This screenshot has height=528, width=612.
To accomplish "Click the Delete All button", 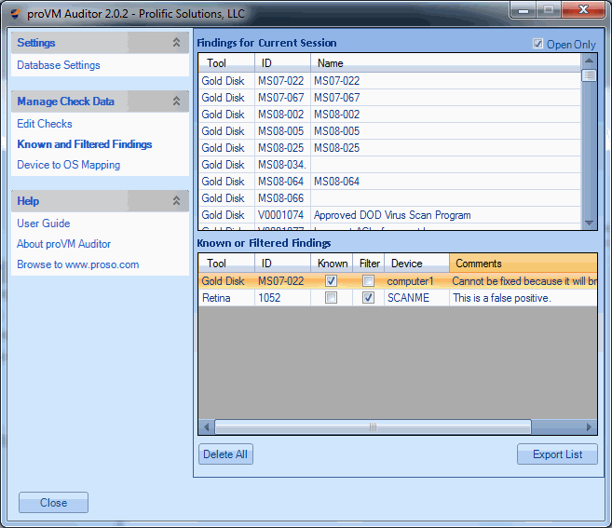I will (x=225, y=454).
